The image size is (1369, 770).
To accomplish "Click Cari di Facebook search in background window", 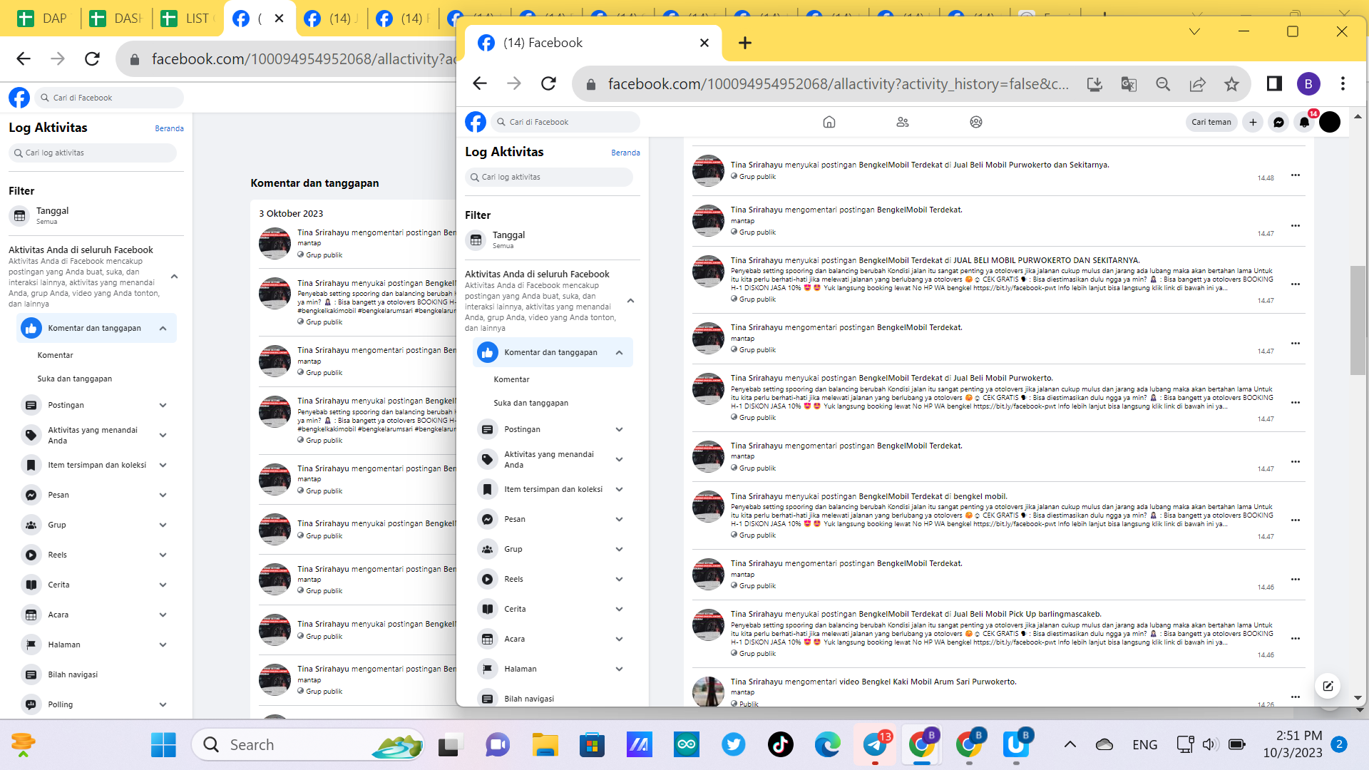I will click(108, 98).
